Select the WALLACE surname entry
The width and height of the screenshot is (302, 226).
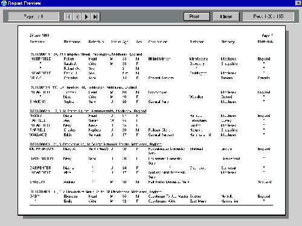pyautogui.click(x=38, y=135)
